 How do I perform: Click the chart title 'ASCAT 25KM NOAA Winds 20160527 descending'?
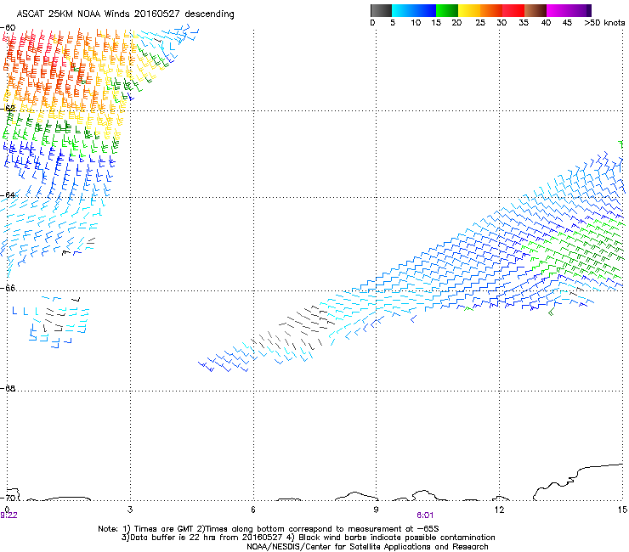click(125, 14)
